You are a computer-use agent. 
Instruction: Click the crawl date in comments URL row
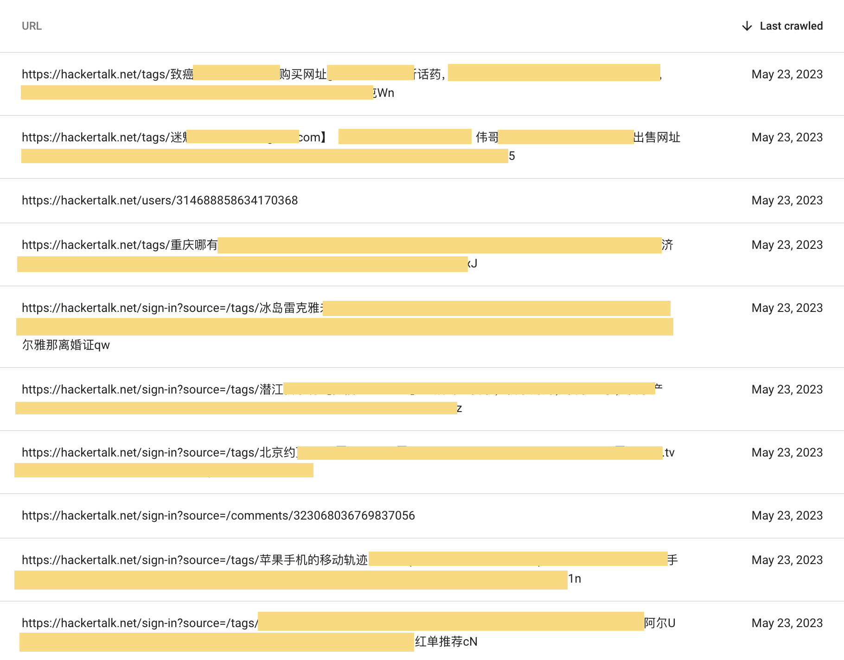[x=787, y=515]
